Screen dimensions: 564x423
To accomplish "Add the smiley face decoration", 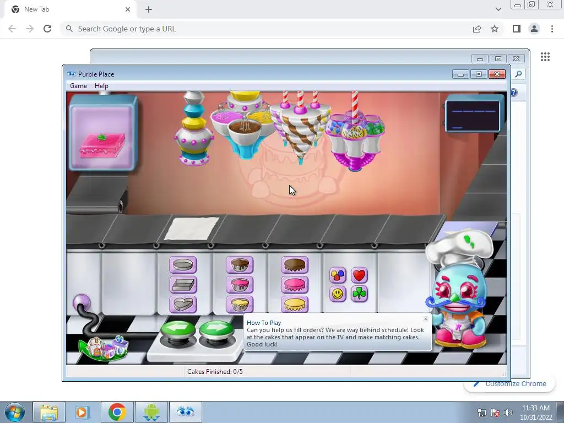I will click(338, 294).
